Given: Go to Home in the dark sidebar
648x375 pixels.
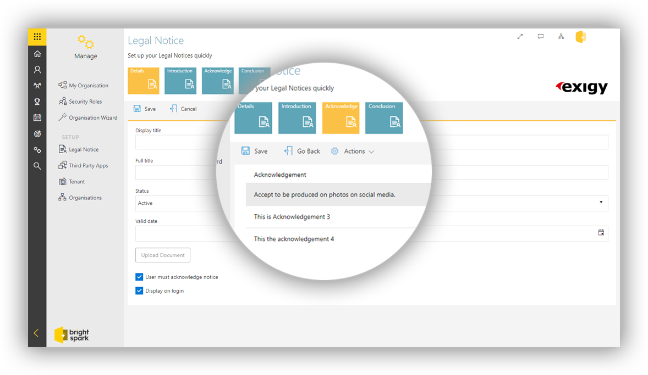Looking at the screenshot, I should tap(37, 54).
